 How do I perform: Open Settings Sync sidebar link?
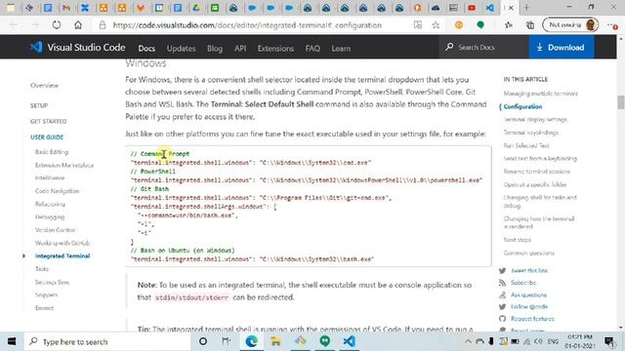point(52,282)
